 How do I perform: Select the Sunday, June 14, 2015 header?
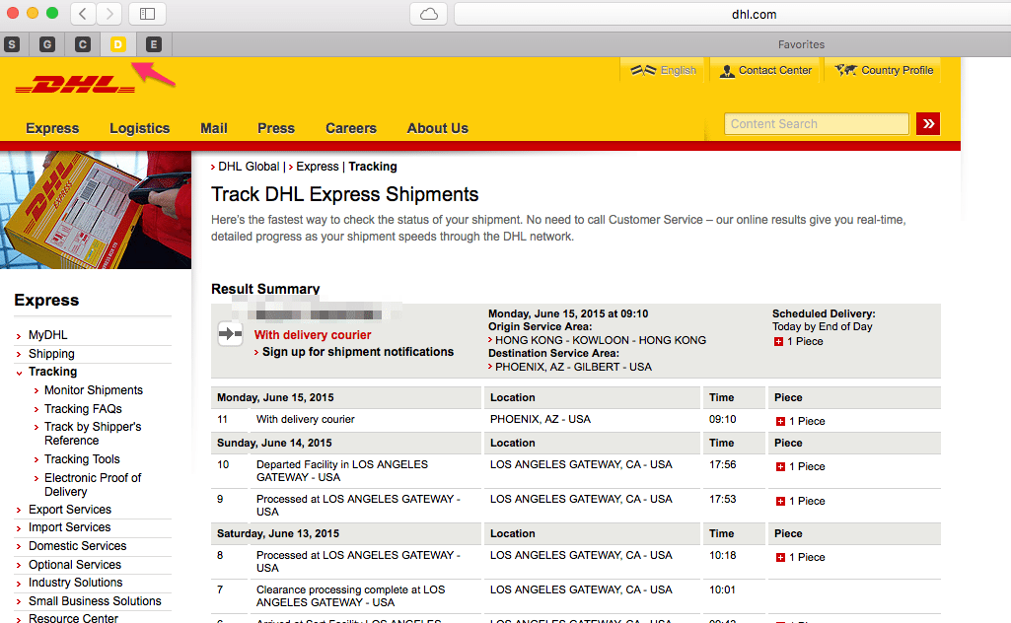[274, 443]
